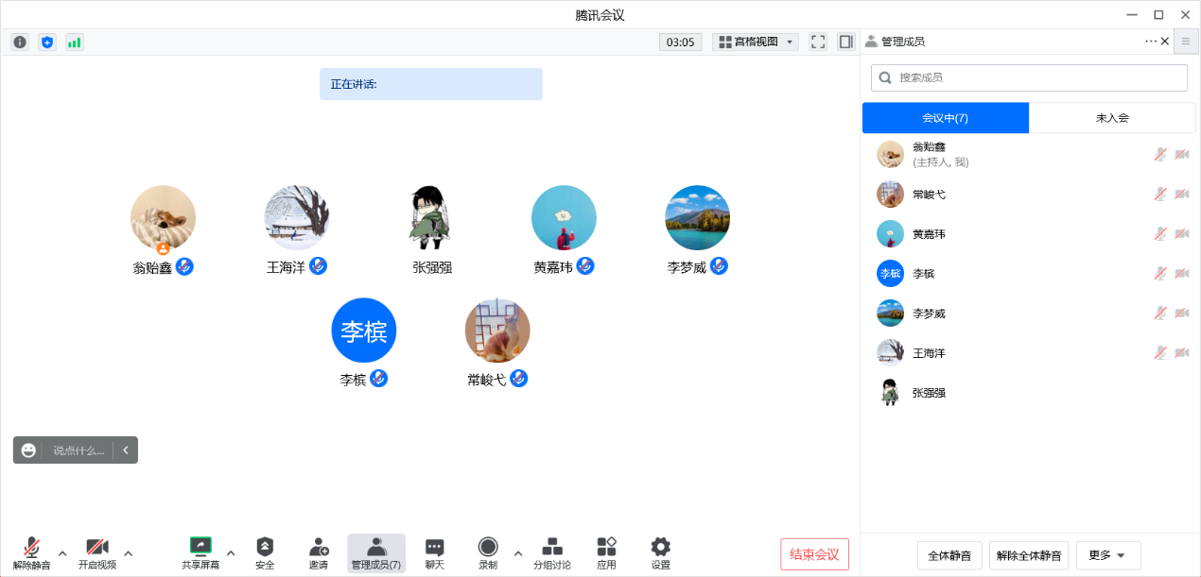Click 解除全体静音 unmute all button
The height and width of the screenshot is (577, 1201).
1029,555
